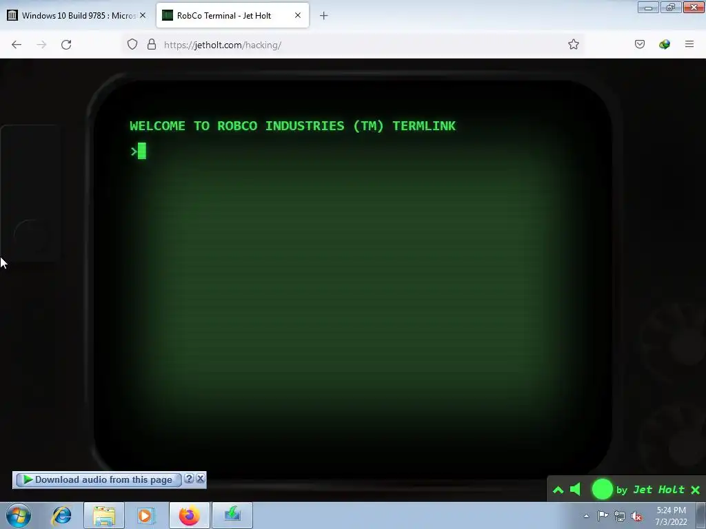
Task: Toggle the green circle button
Action: [x=602, y=490]
